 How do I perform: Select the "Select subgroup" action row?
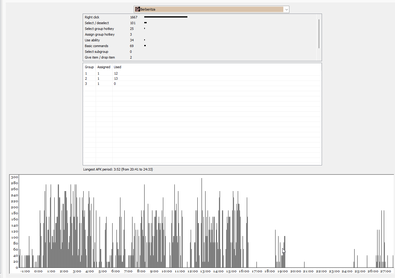click(x=199, y=52)
